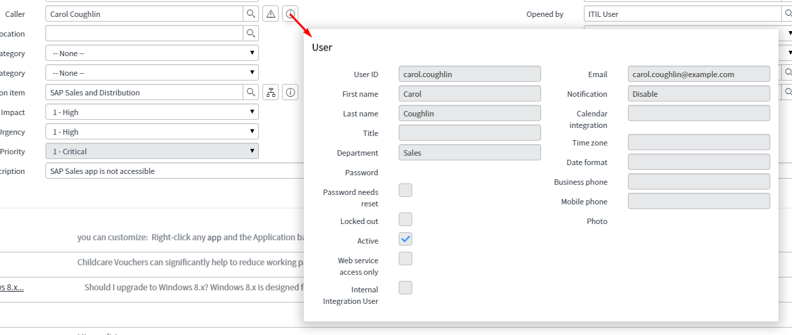Click the info icon next to Caller
Image resolution: width=792 pixels, height=335 pixels.
290,14
